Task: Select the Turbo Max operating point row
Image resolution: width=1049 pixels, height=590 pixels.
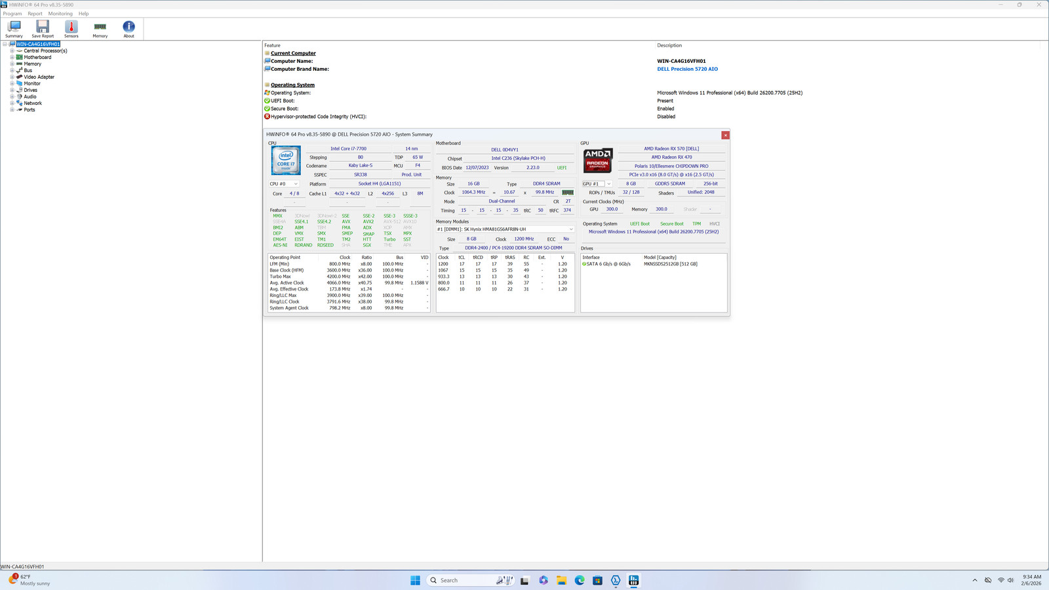Action: click(349, 277)
